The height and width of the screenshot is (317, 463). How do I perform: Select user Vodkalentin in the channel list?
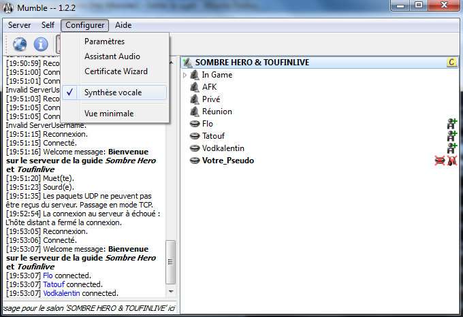223,148
